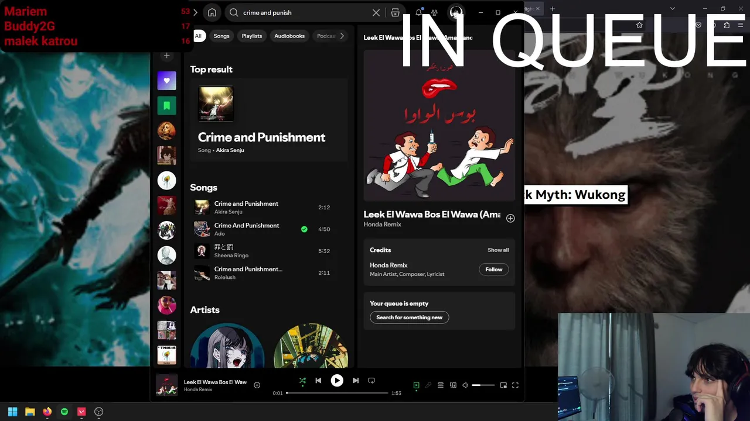Screen dimensions: 750x421
Task: Open a new tab in browser window
Action: tap(553, 9)
